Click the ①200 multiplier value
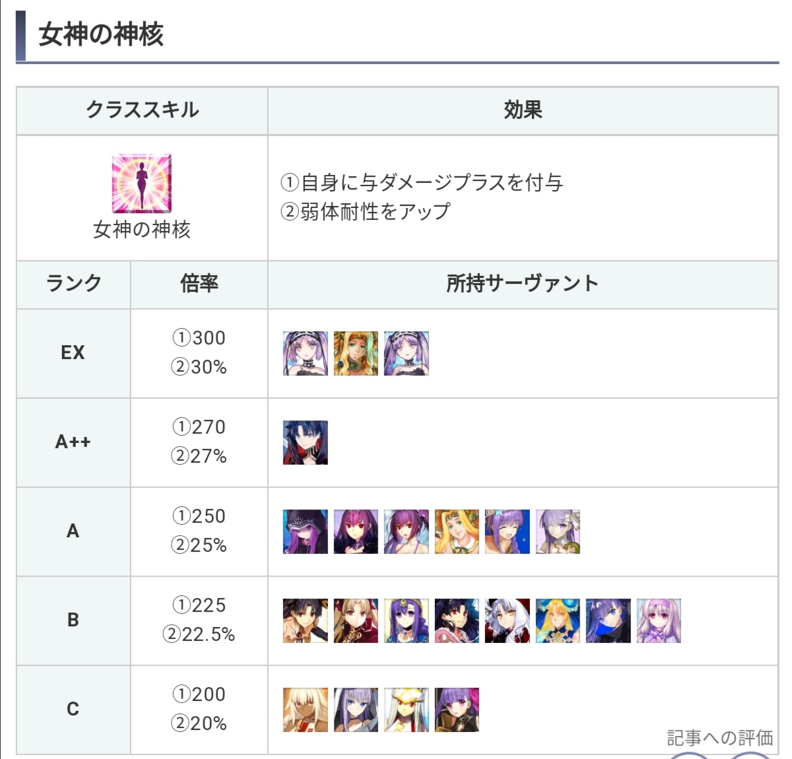Screen dimensions: 792x759 coord(199,694)
